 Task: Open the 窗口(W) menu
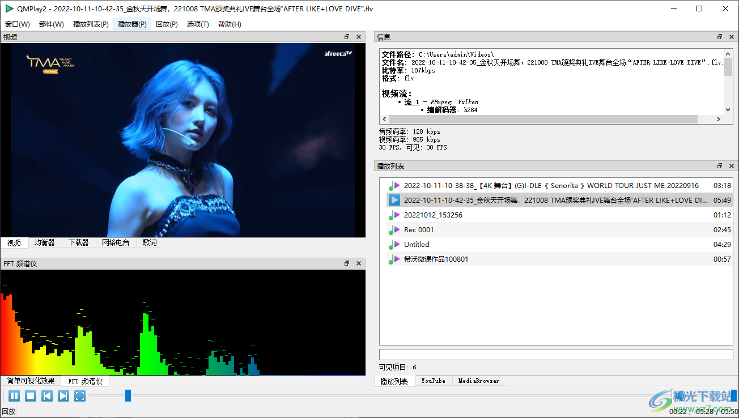point(18,24)
